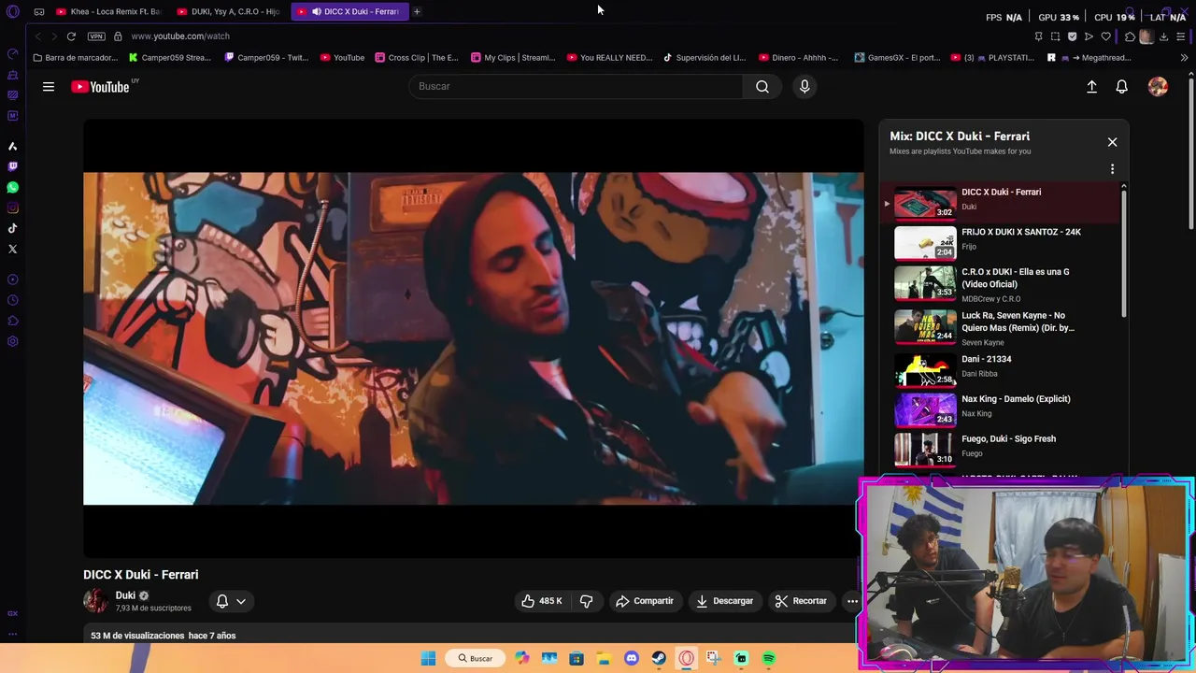1196x673 pixels.
Task: Open Camper059 Stream bookmark
Action: 169,57
